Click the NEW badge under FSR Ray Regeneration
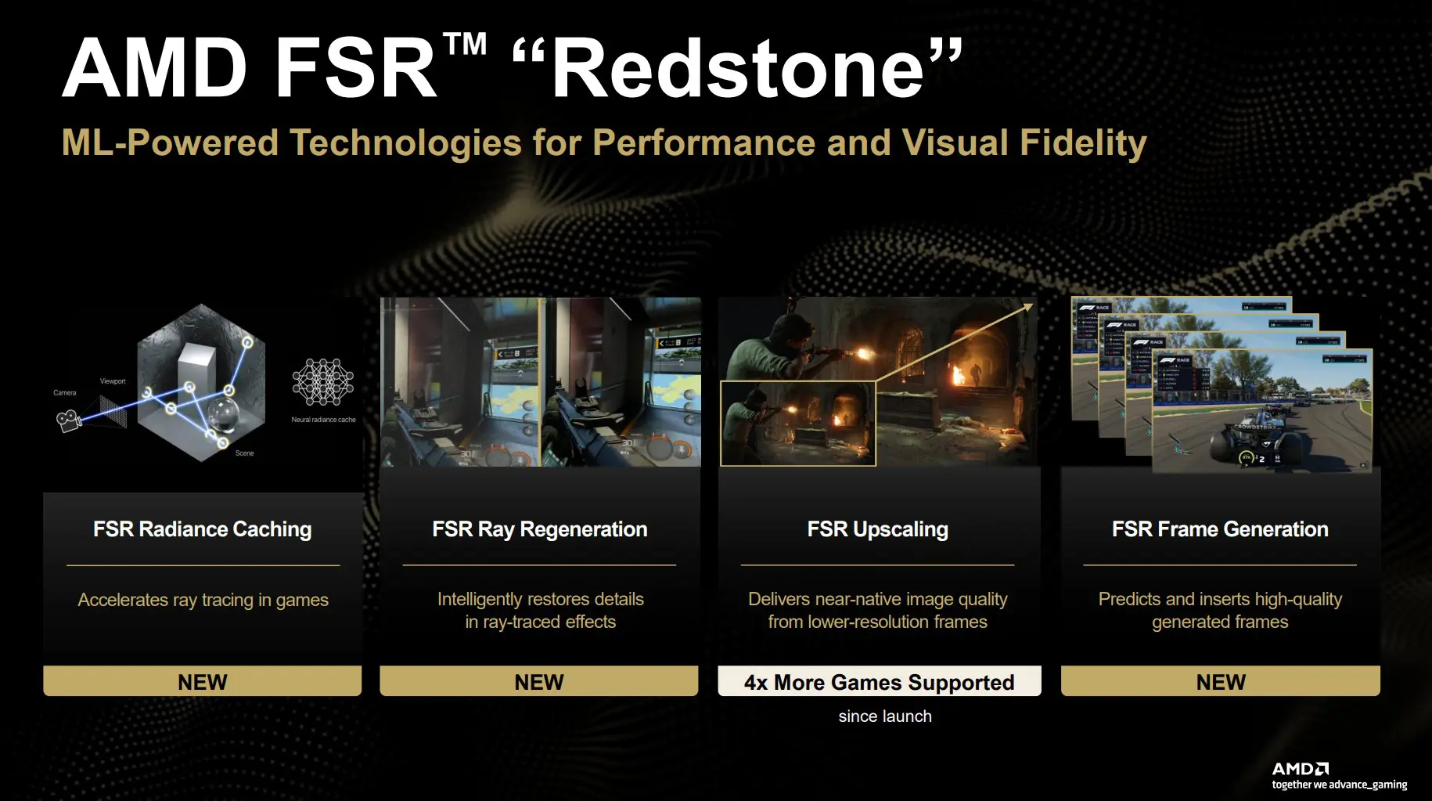1432x801 pixels. tap(539, 681)
